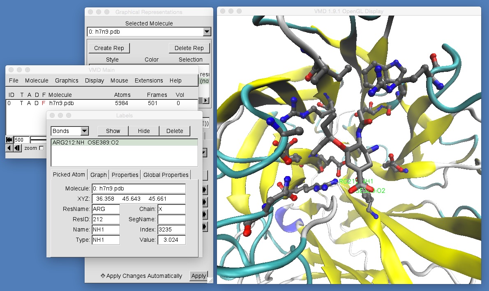Open the Extensions menu
Screen dimensions: 489x291
[x=149, y=80]
